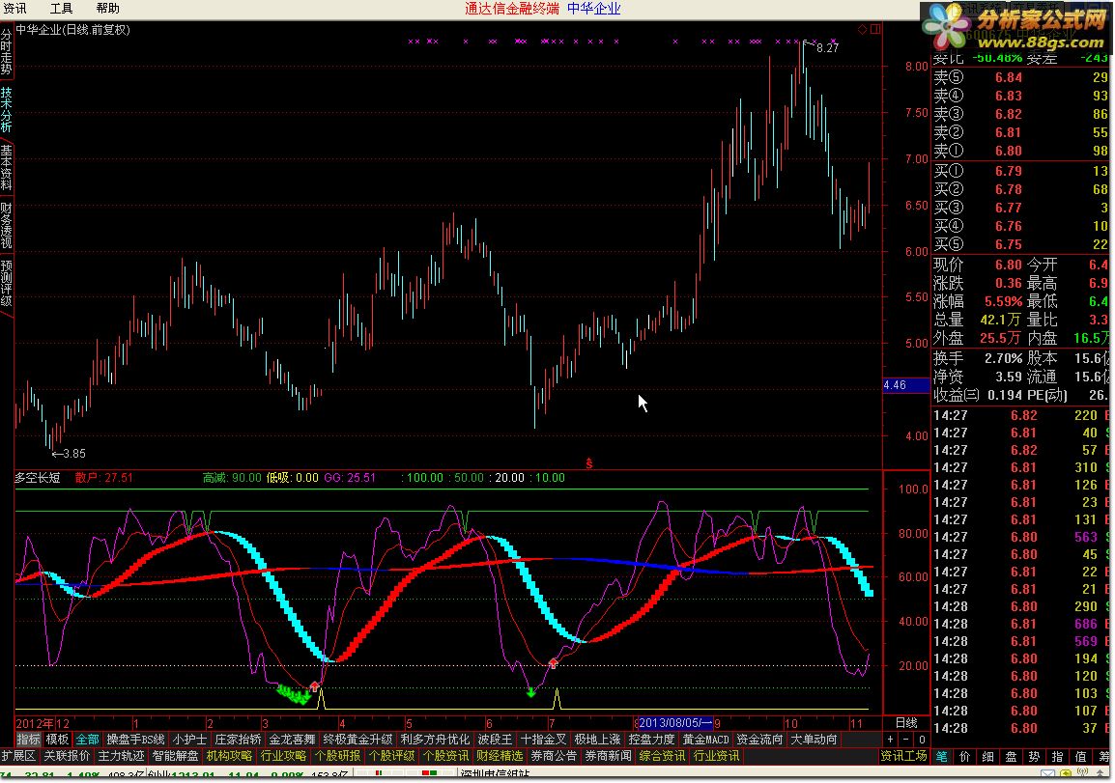The image size is (1115, 783).
Task: Open the 主力轨迹 tab
Action: click(122, 756)
